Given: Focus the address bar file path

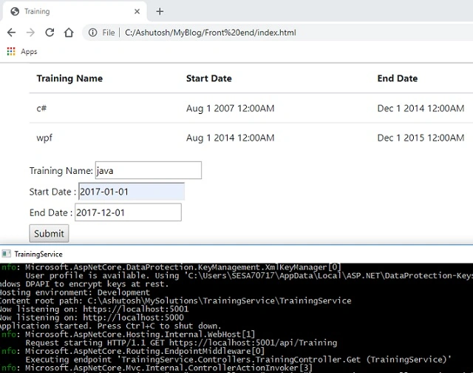Looking at the screenshot, I should 210,33.
